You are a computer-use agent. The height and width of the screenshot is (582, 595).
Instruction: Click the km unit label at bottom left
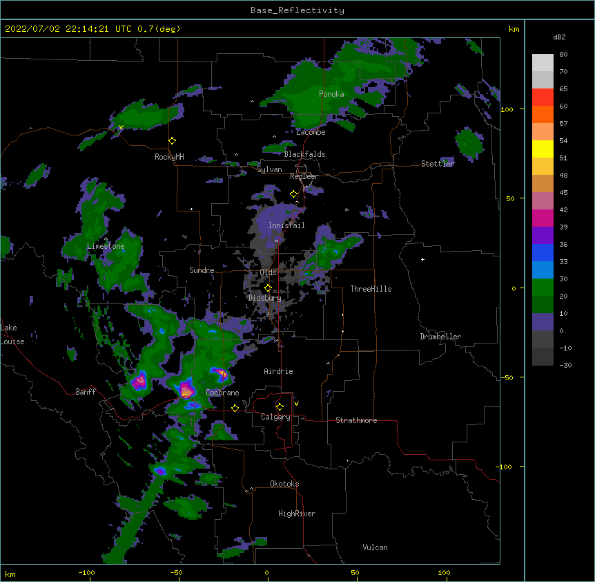tap(10, 574)
